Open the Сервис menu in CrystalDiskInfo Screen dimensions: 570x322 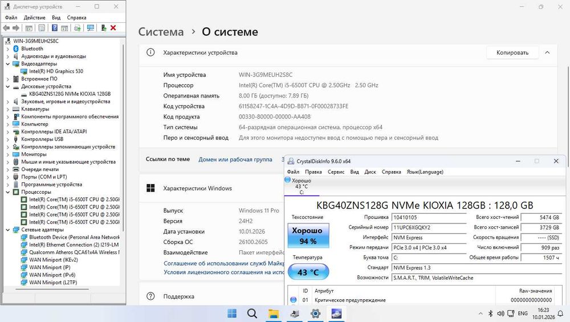[x=336, y=172]
